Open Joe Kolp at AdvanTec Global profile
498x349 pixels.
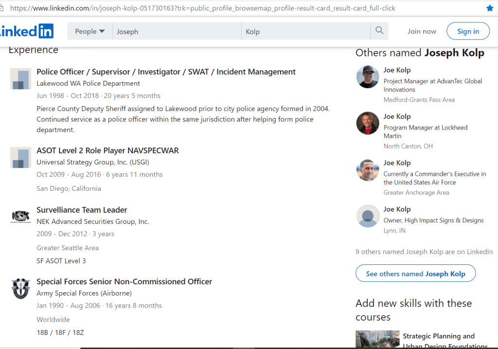[x=397, y=70]
